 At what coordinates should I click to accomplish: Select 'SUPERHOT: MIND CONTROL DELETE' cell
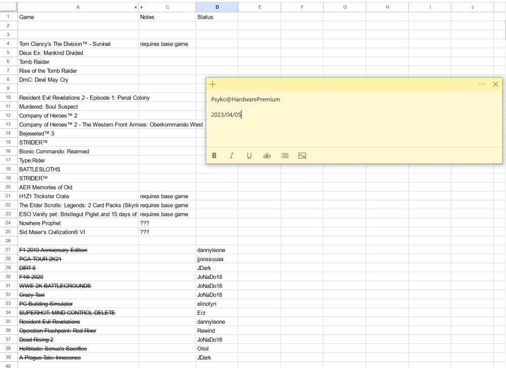coord(78,313)
